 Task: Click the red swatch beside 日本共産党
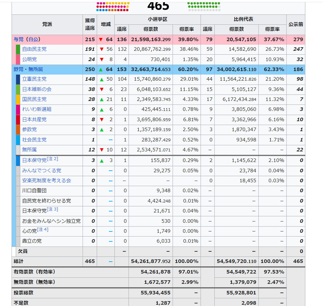[x=18, y=120]
